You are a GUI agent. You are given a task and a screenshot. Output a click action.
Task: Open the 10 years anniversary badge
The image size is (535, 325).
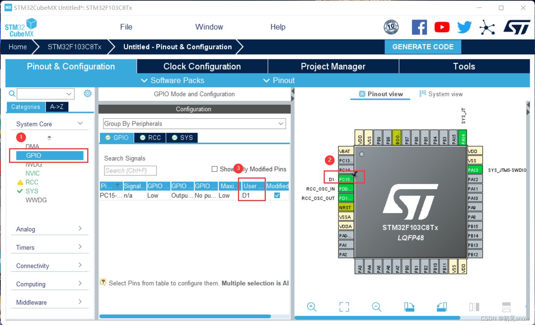click(x=391, y=27)
